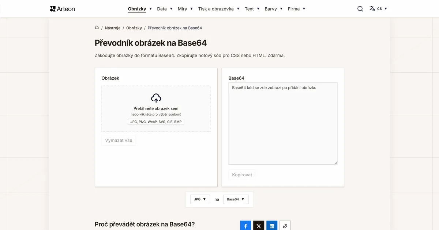Click the language translate icon
The height and width of the screenshot is (230, 439).
tap(372, 9)
